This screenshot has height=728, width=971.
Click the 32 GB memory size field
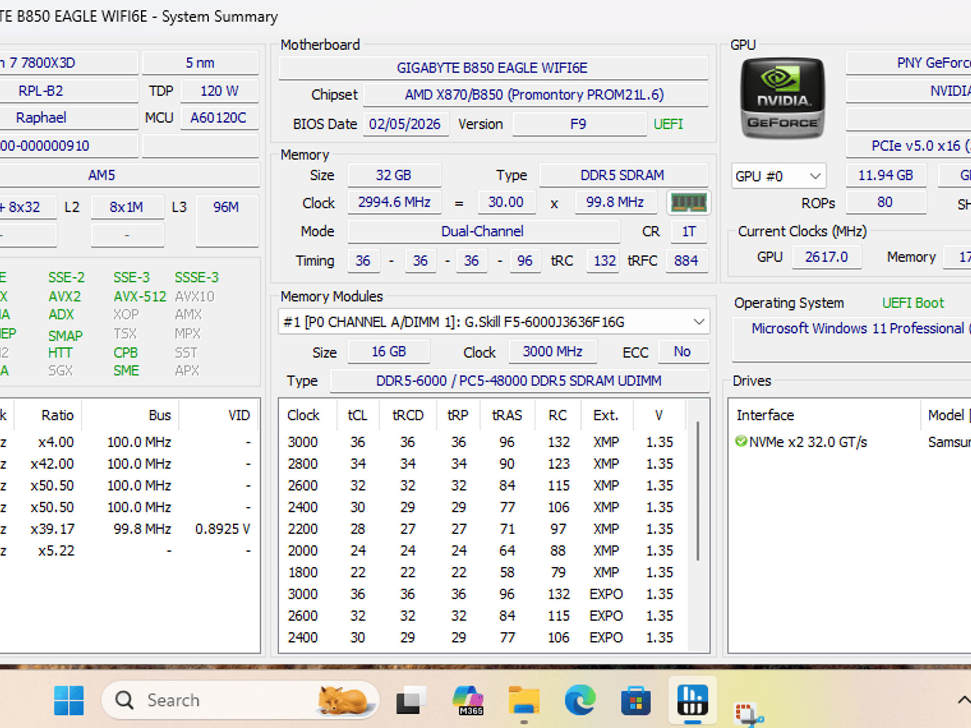tap(394, 175)
